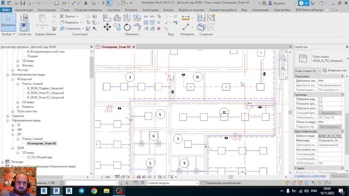The height and width of the screenshot is (196, 349).
Task: Click the Cut geometry (Вырезать) tool
Action: (71, 22)
